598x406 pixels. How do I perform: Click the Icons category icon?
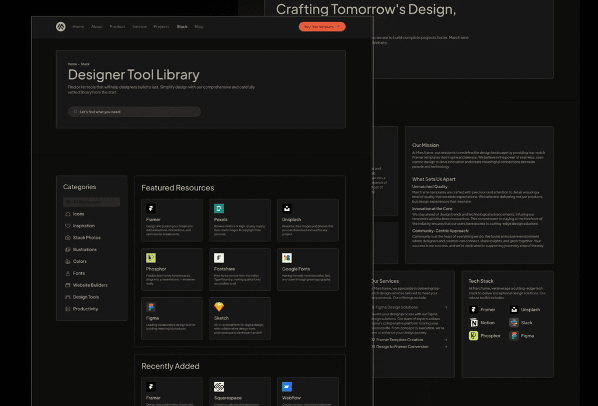pyautogui.click(x=68, y=214)
